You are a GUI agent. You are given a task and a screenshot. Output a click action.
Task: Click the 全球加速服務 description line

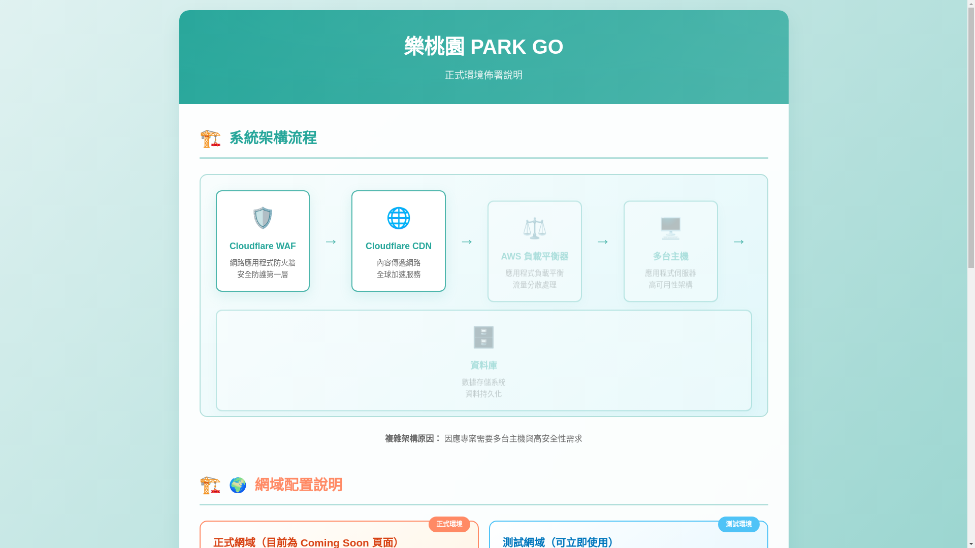tap(399, 275)
